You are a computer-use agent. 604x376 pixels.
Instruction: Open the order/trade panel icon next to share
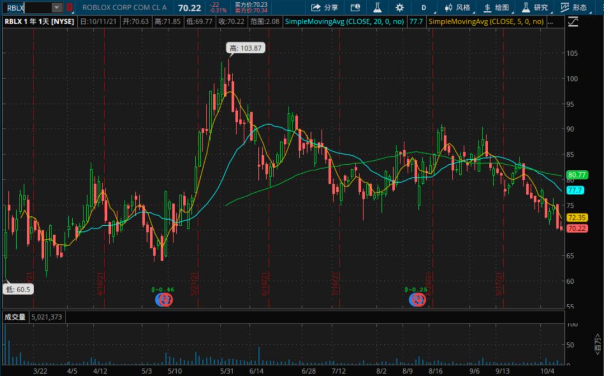(355, 7)
